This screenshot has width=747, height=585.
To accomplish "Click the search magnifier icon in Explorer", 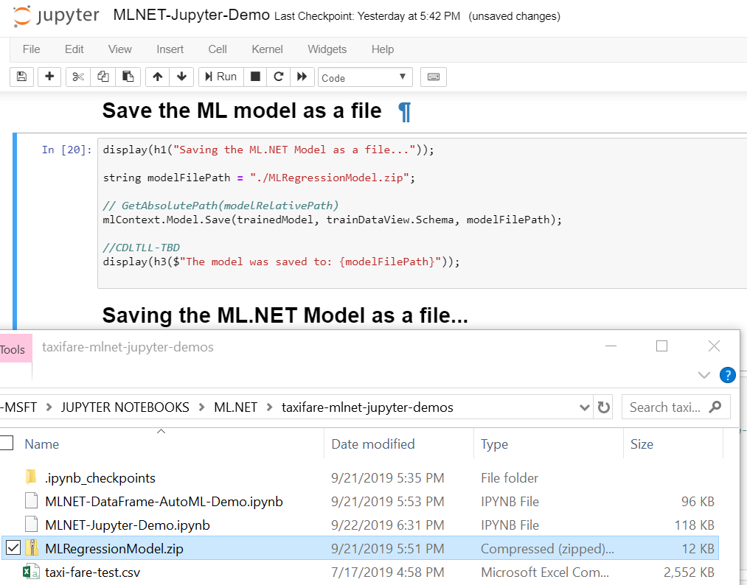I will pyautogui.click(x=715, y=407).
